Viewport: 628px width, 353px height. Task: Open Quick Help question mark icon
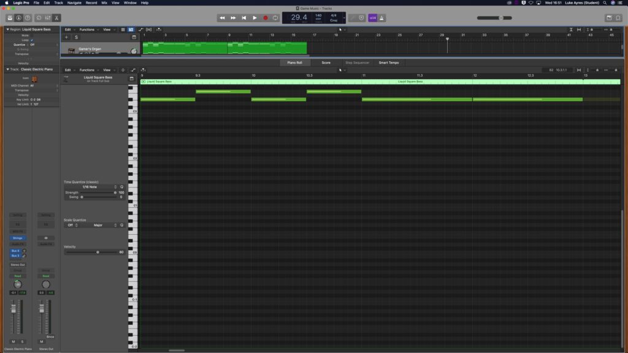pyautogui.click(x=28, y=18)
